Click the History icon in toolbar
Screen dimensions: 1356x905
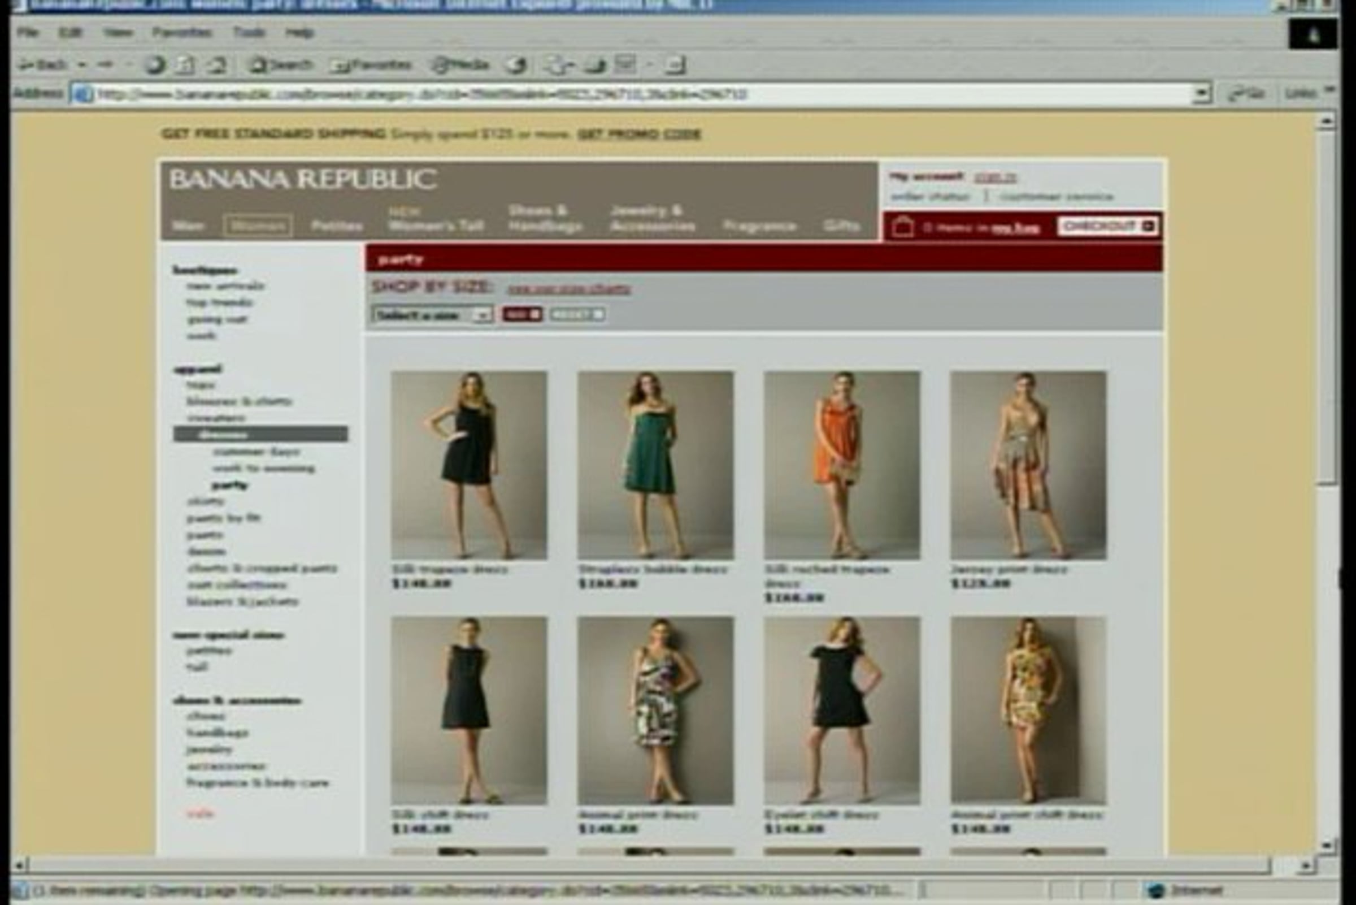click(516, 65)
